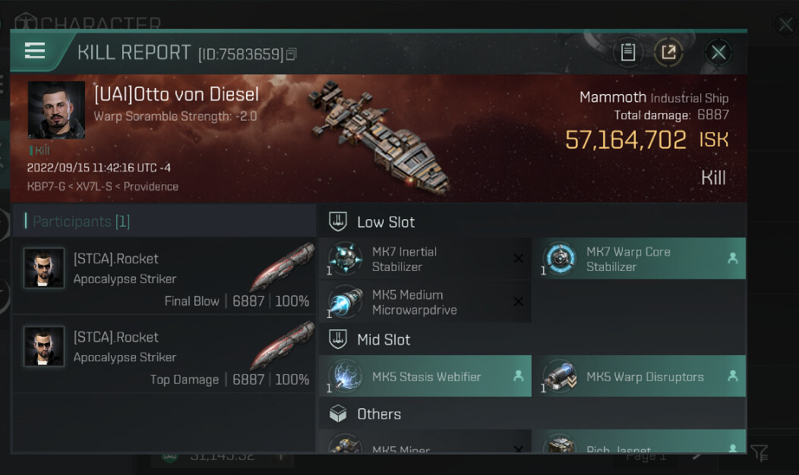Copy the kill report ID

click(x=291, y=54)
